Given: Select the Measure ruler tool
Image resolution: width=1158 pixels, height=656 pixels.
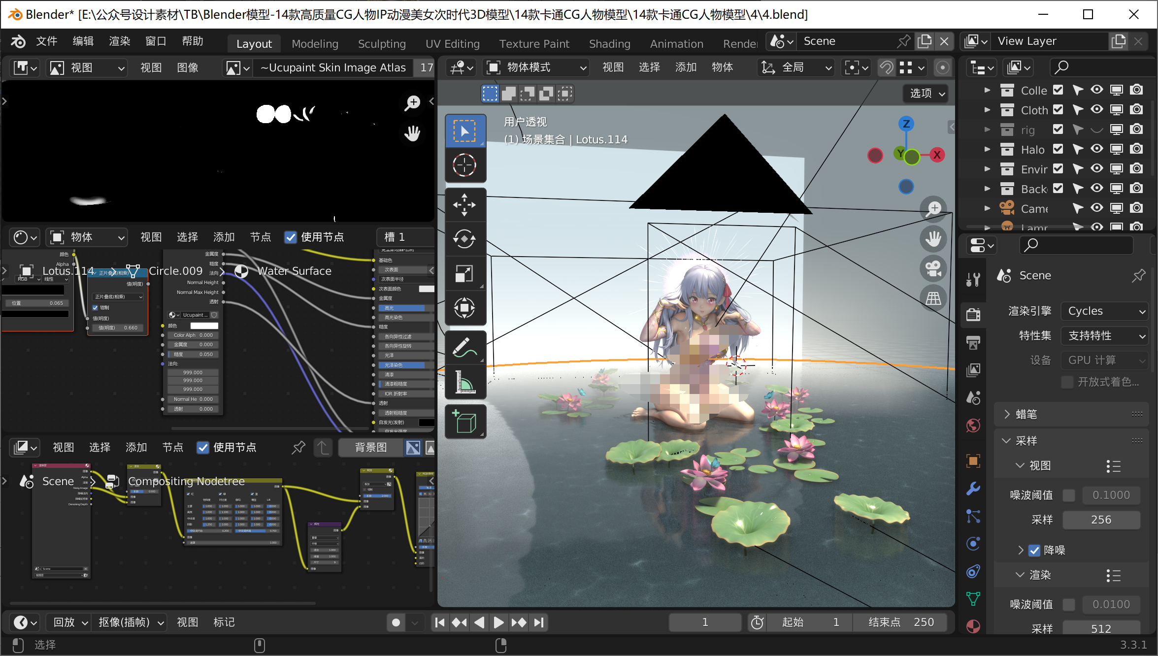Looking at the screenshot, I should click(x=465, y=382).
